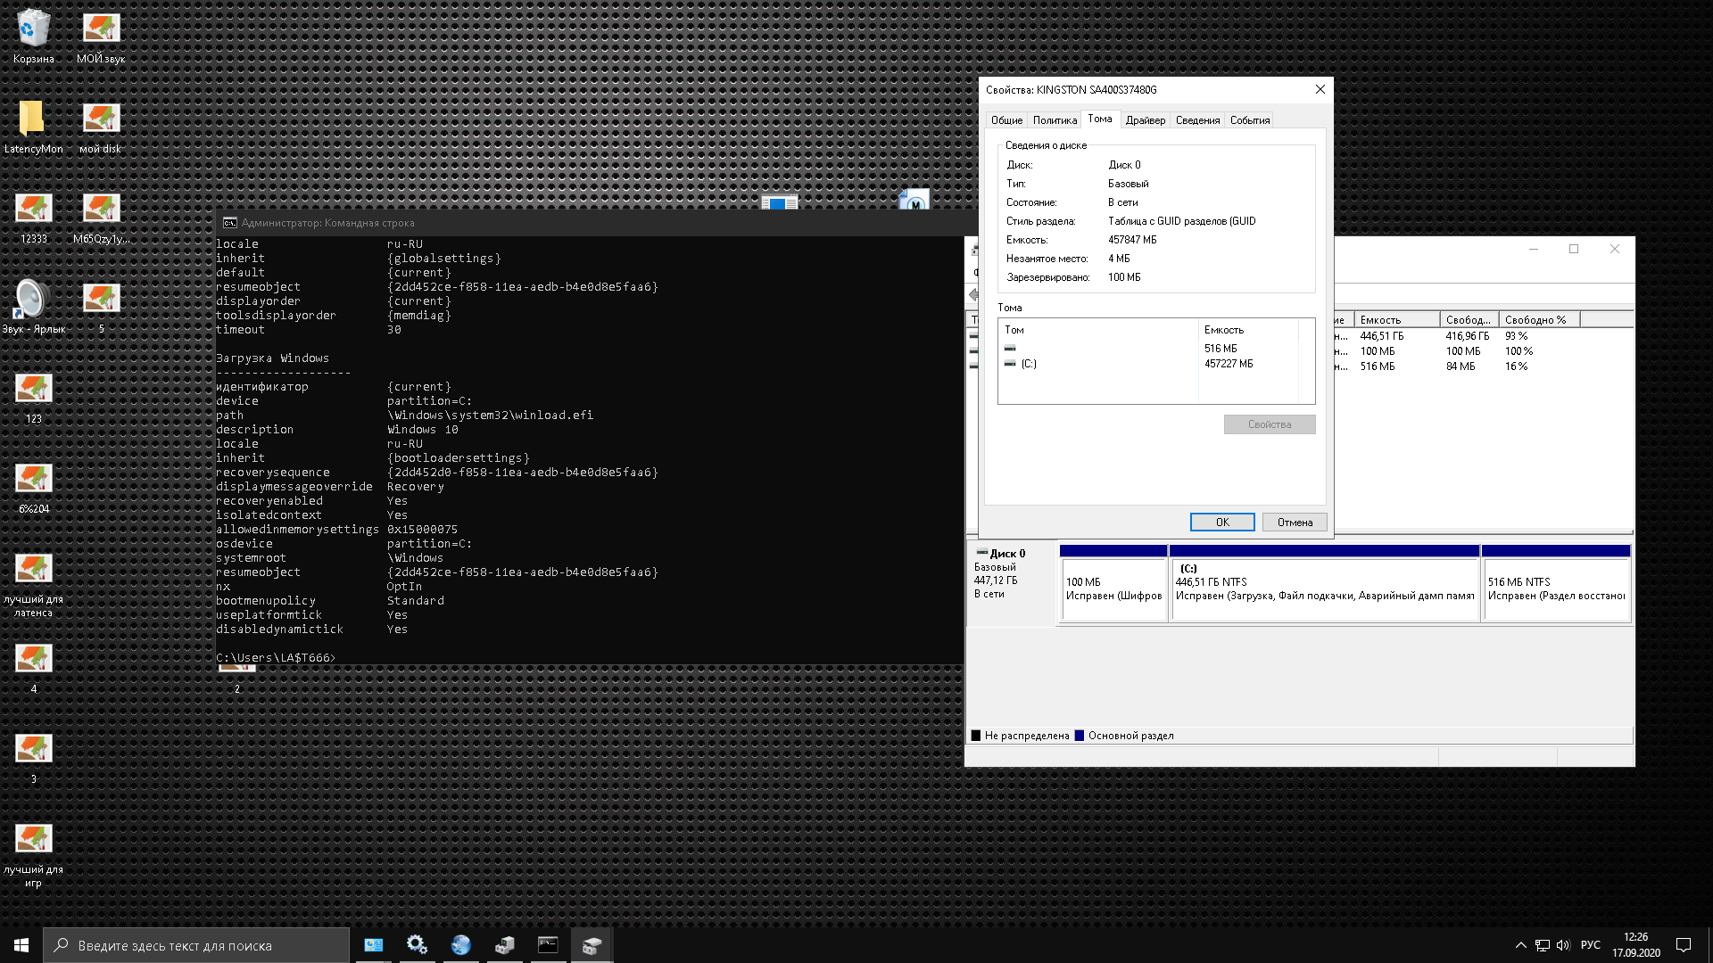Open the network tray icon

pyautogui.click(x=1542, y=945)
